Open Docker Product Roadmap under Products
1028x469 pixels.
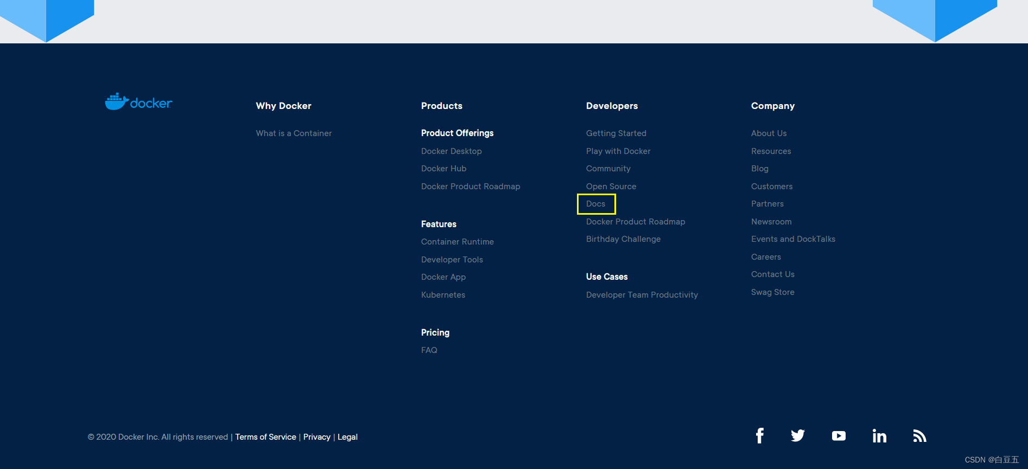pyautogui.click(x=471, y=187)
